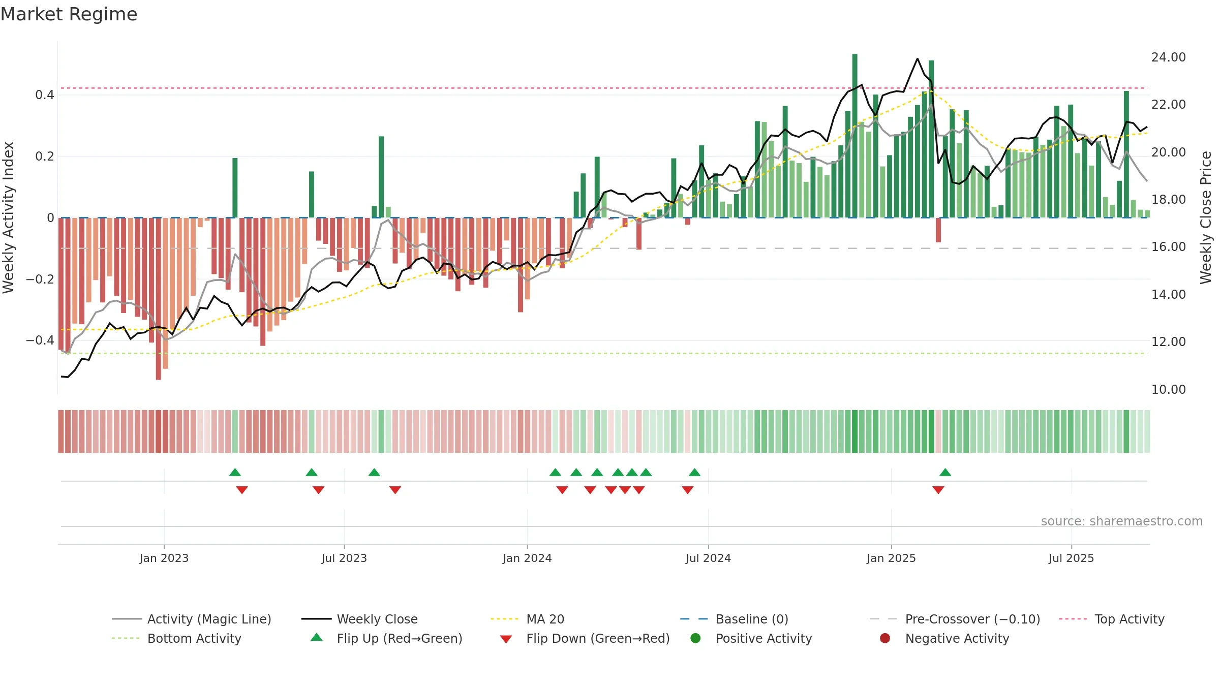Click the 14.00 price axis value
This screenshot has height=686, width=1220.
pyautogui.click(x=1169, y=294)
